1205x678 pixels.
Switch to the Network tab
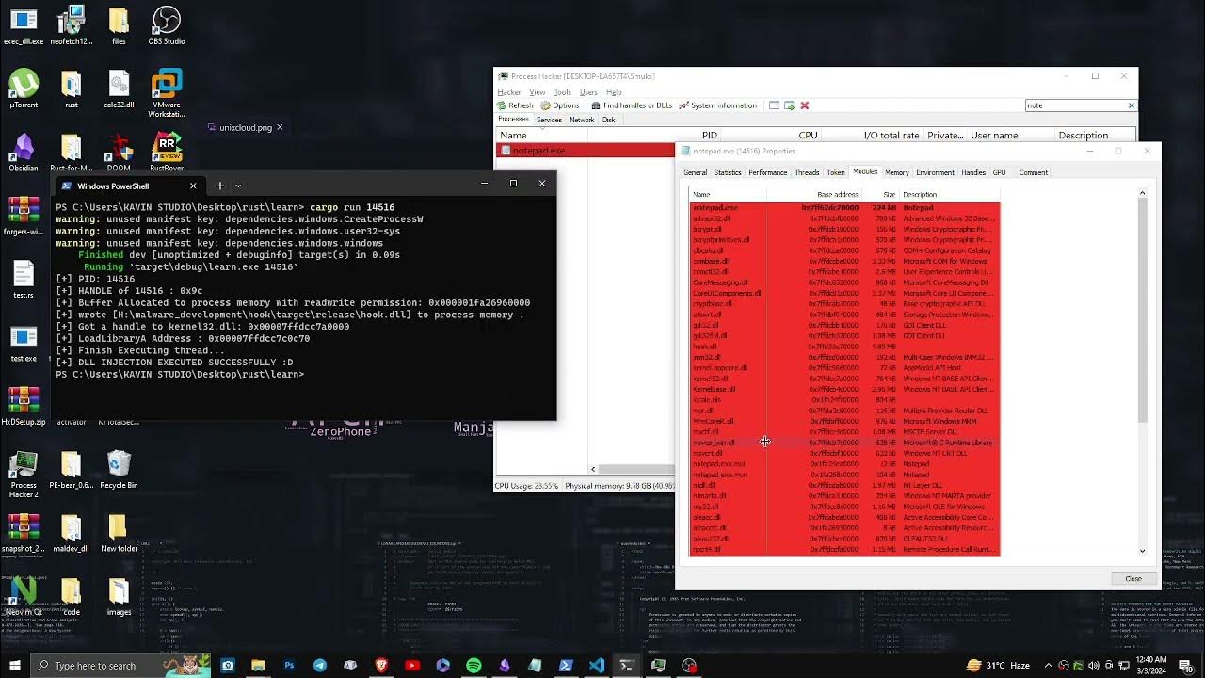tap(582, 120)
